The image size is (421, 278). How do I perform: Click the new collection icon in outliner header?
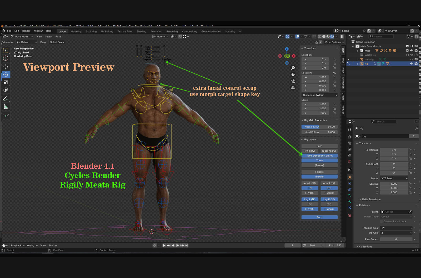coord(417,36)
